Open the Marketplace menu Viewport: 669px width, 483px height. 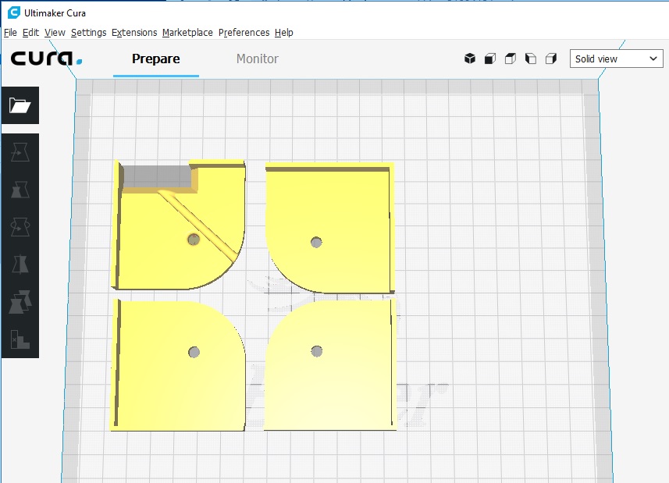point(187,33)
